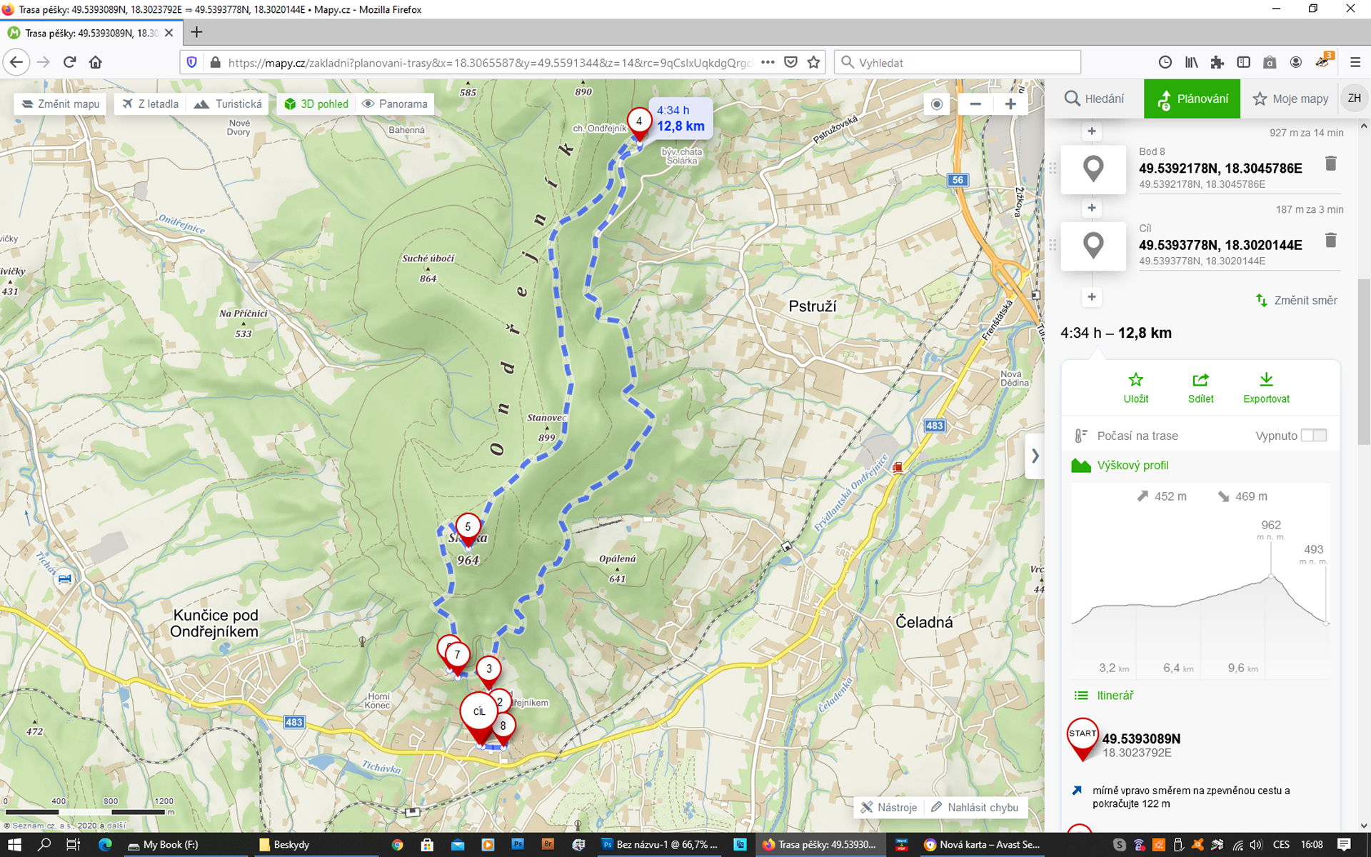
Task: Open the Změnit mapu chooser
Action: (x=61, y=104)
